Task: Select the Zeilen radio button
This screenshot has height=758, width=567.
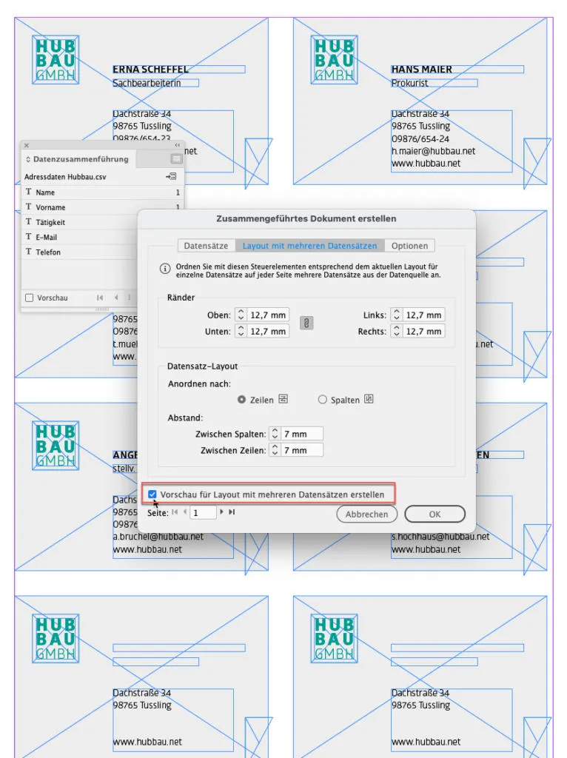Action: (241, 400)
